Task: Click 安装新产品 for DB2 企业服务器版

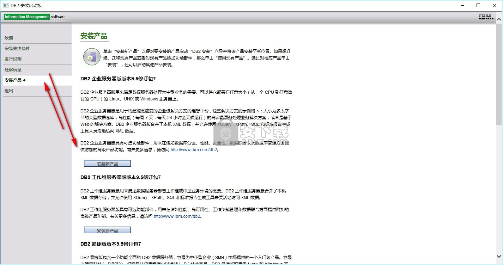Action: click(107, 164)
